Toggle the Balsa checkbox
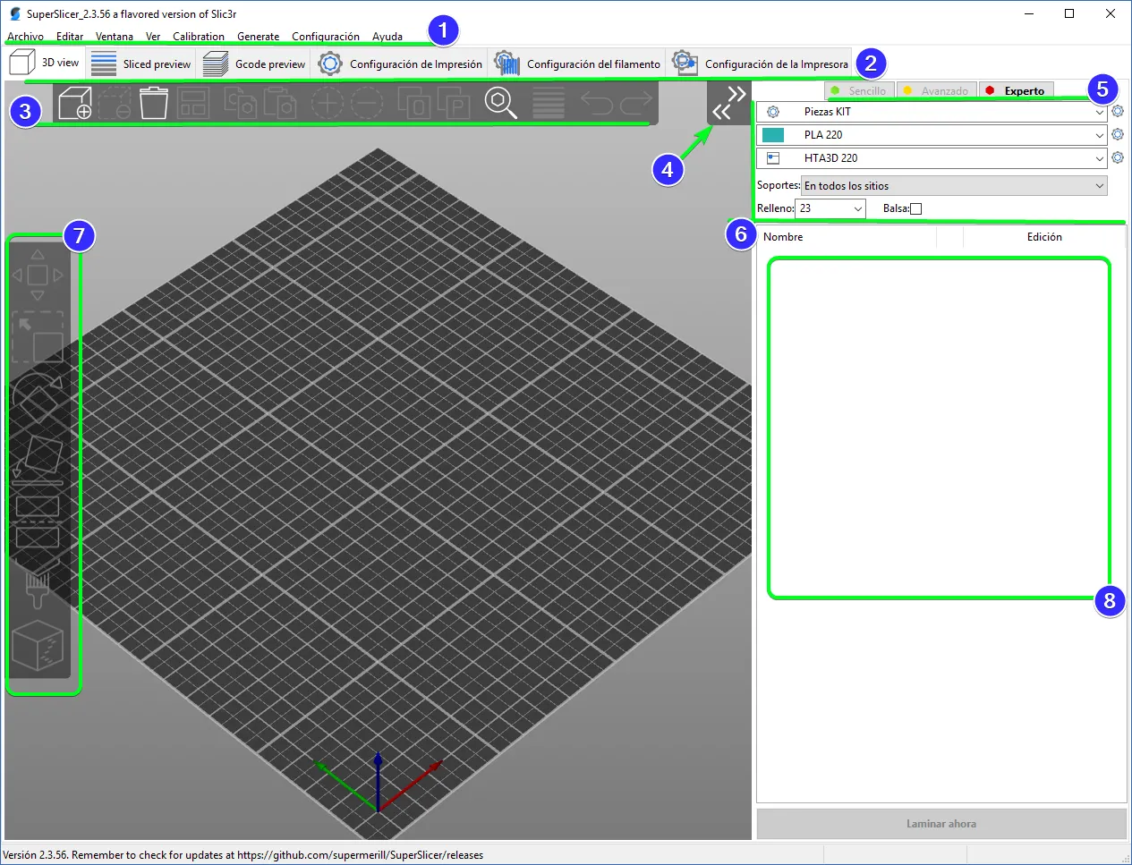Screen dimensions: 1132x865 coord(915,208)
